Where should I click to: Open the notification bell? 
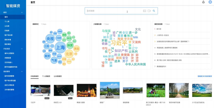(203, 2)
